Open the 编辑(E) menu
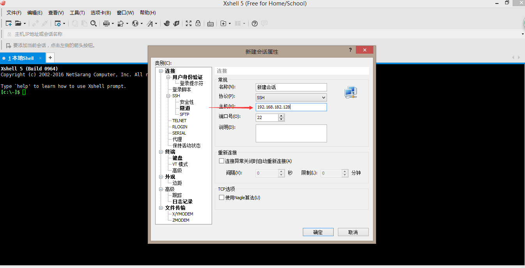The width and height of the screenshot is (525, 268). click(x=35, y=13)
